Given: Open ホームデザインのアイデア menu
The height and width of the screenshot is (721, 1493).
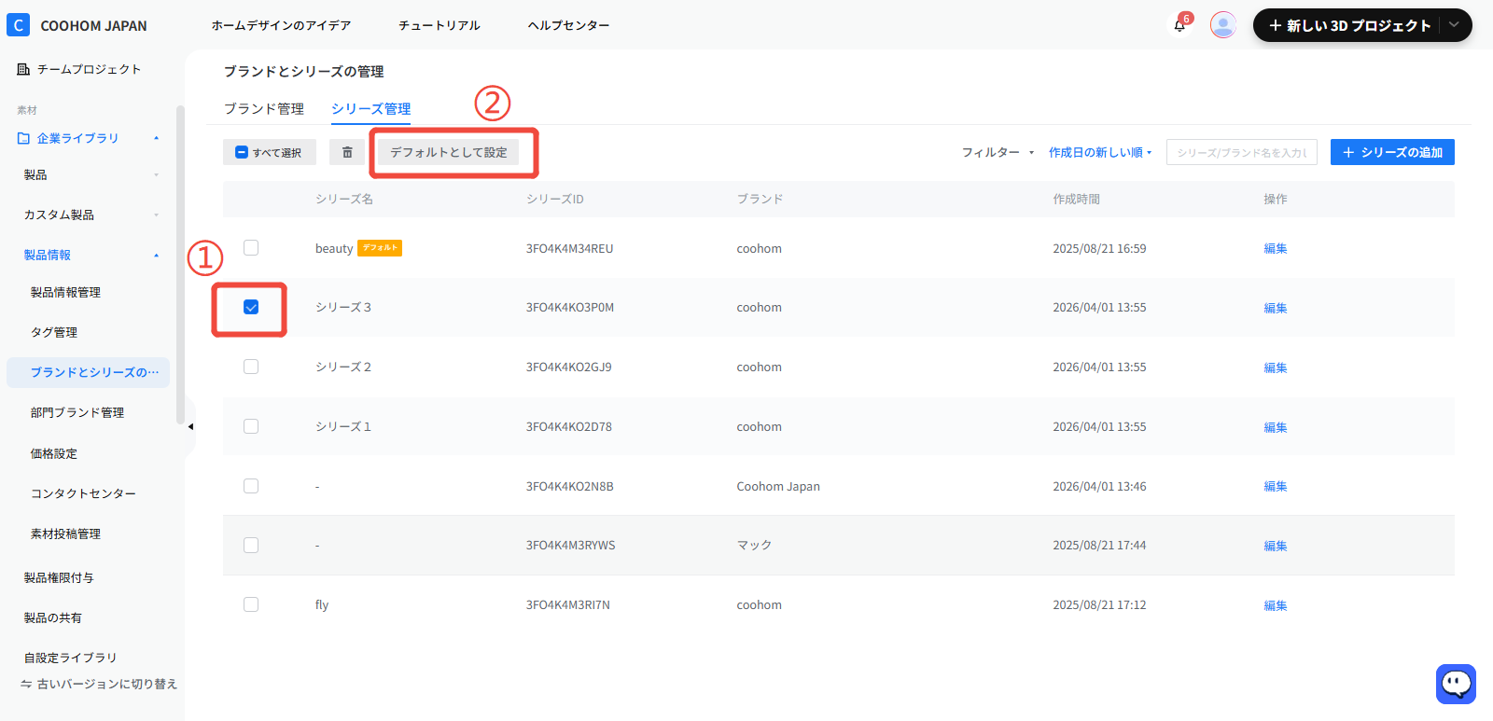Looking at the screenshot, I should [x=281, y=25].
